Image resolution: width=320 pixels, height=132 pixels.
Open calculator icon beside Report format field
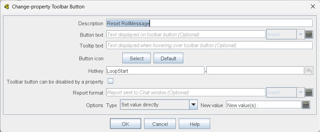(x=309, y=93)
